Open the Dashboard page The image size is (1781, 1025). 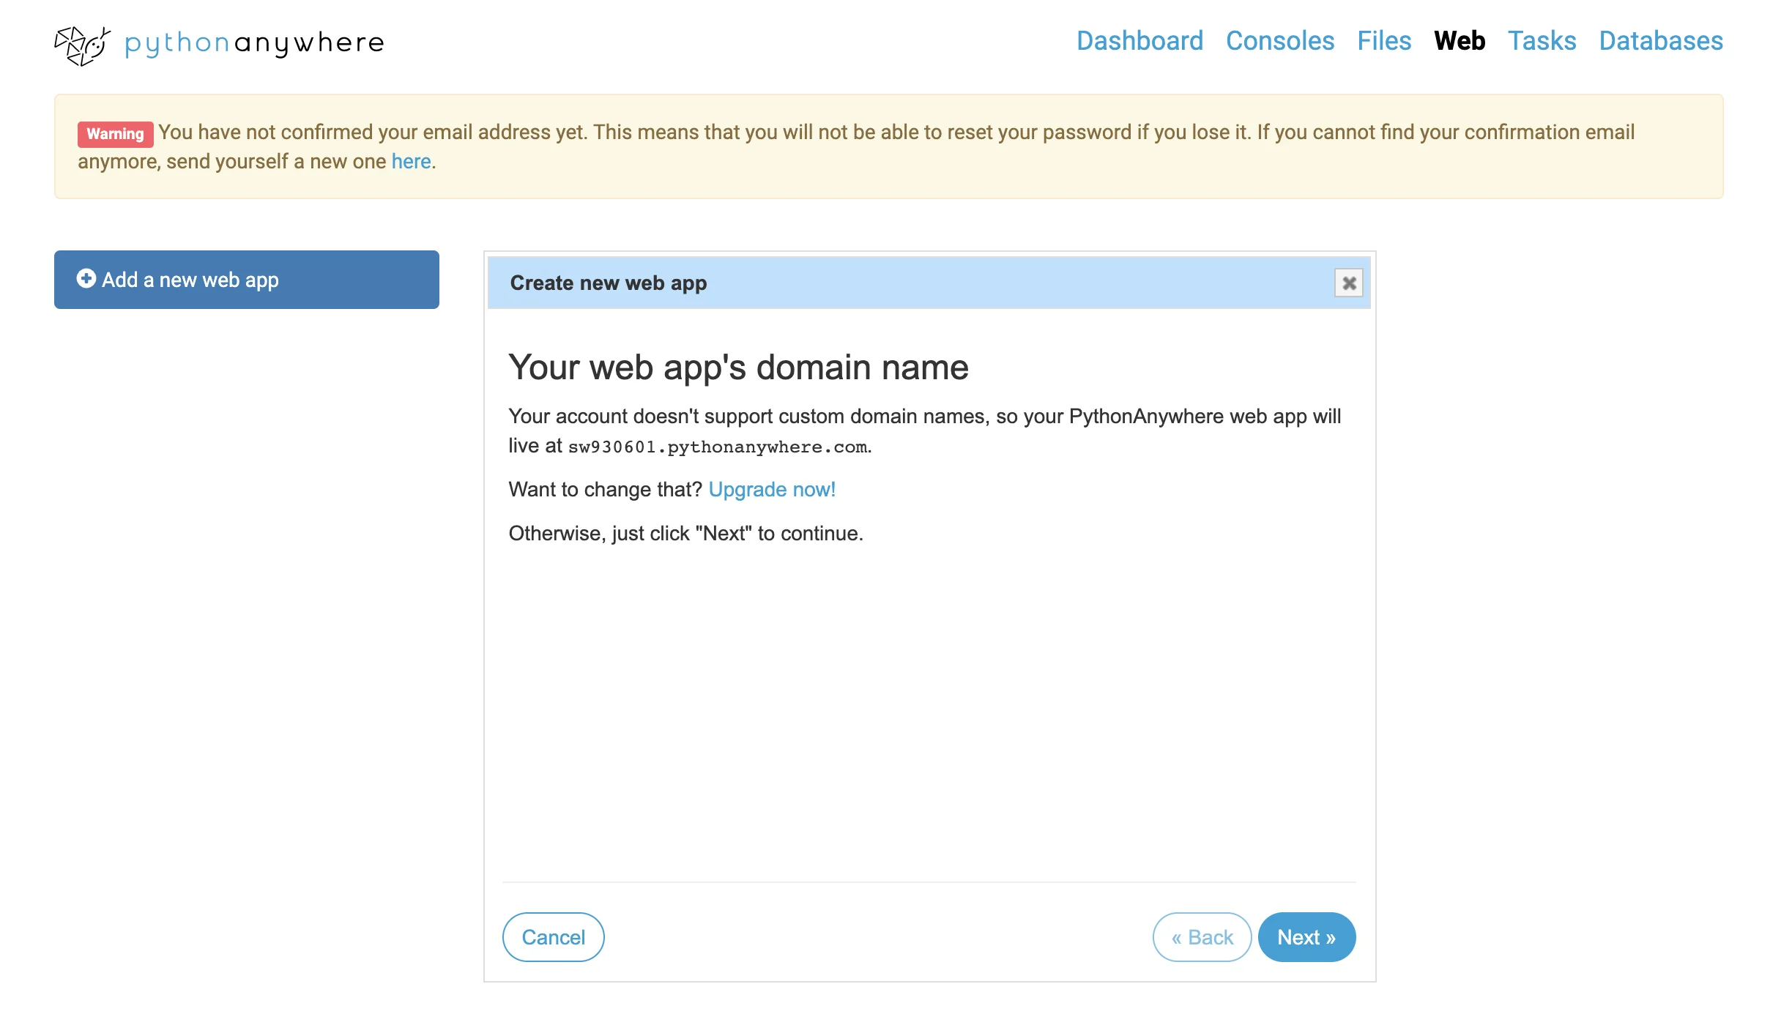click(1139, 41)
